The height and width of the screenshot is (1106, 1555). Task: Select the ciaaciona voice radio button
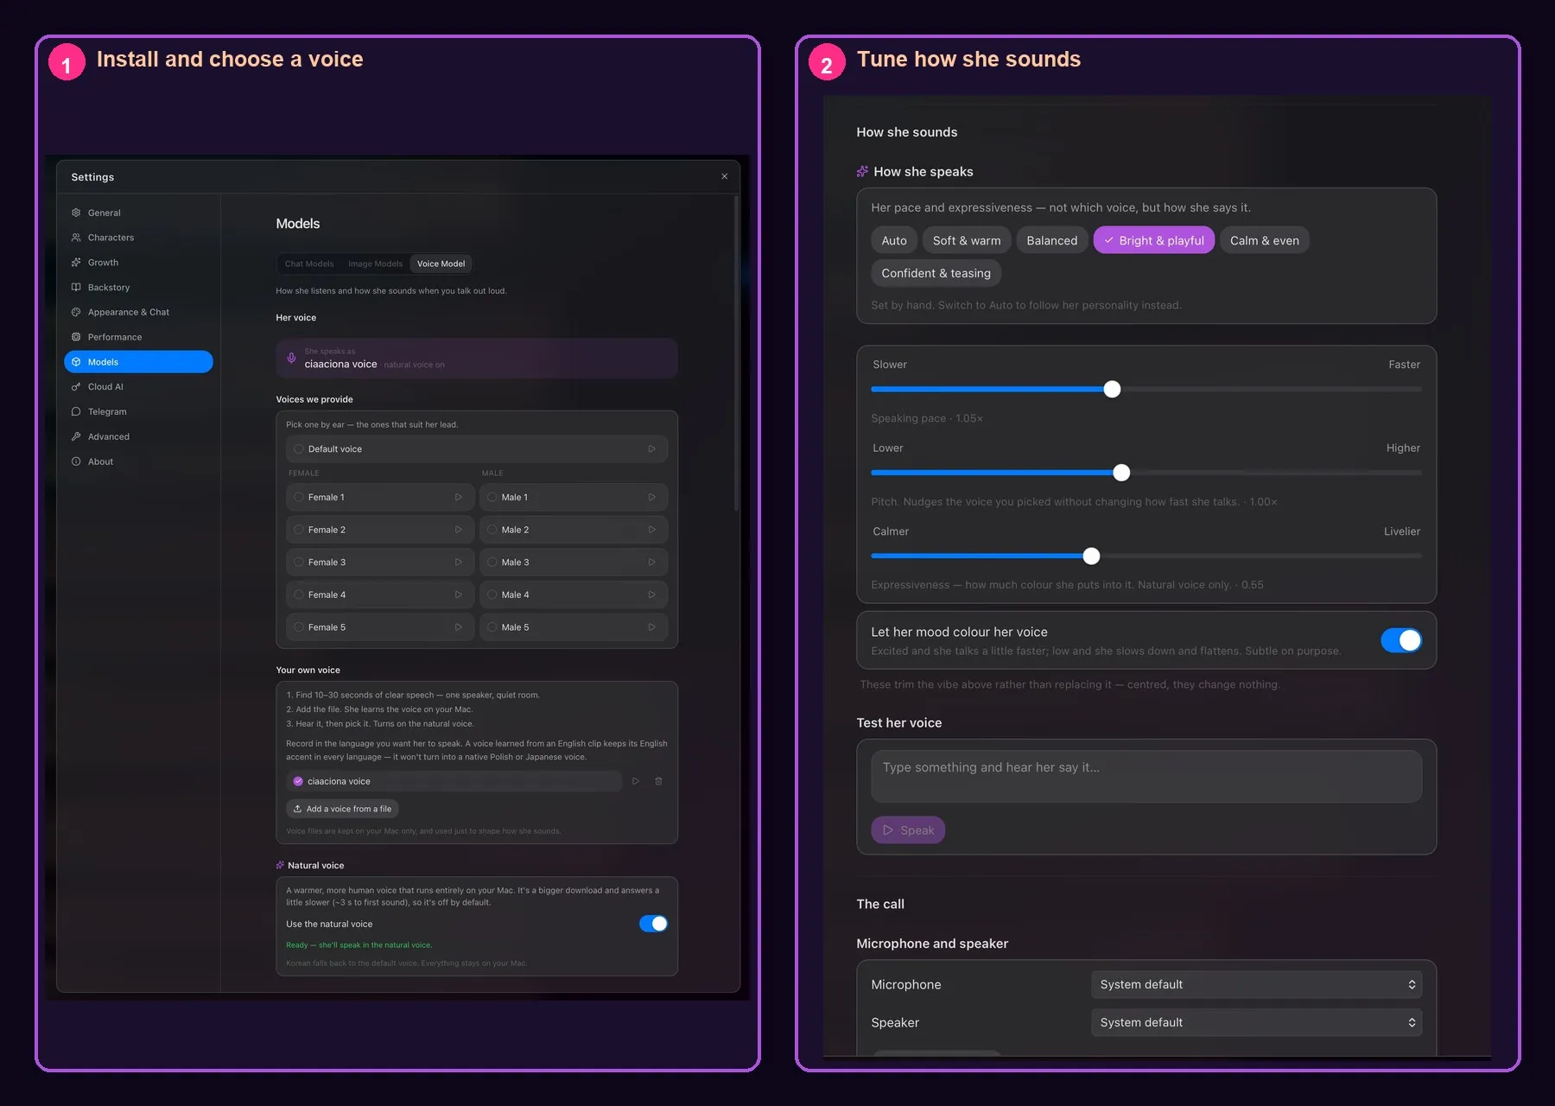298,781
